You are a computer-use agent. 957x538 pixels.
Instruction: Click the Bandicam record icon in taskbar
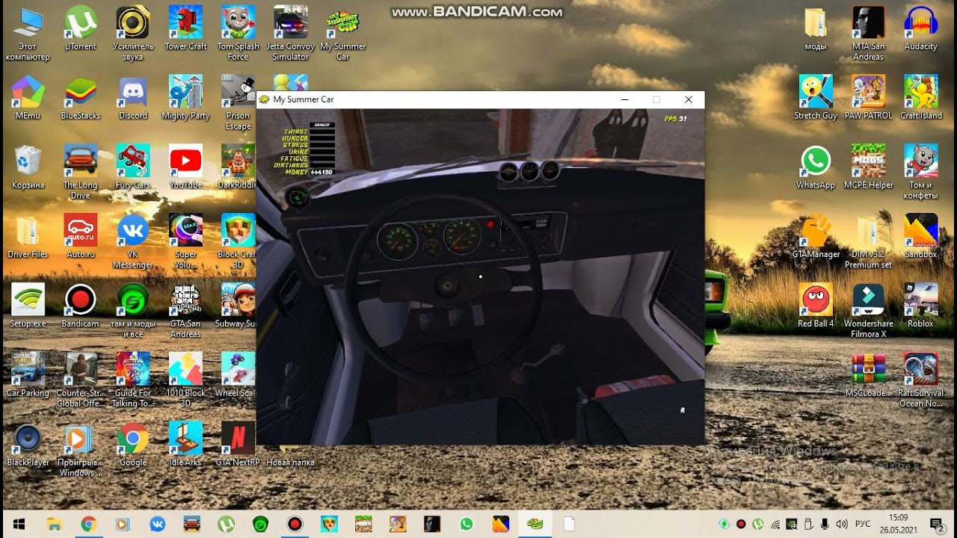[295, 524]
